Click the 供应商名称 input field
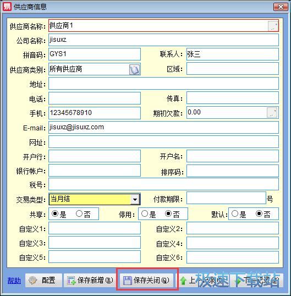This screenshot has height=296, width=291. (163, 26)
